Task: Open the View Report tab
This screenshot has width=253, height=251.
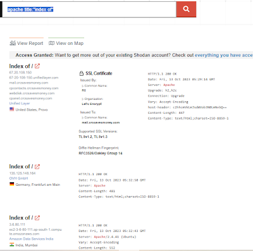Action: point(27,43)
